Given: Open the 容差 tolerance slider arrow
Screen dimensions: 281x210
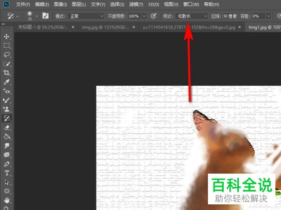Looking at the screenshot, I should click(x=268, y=16).
